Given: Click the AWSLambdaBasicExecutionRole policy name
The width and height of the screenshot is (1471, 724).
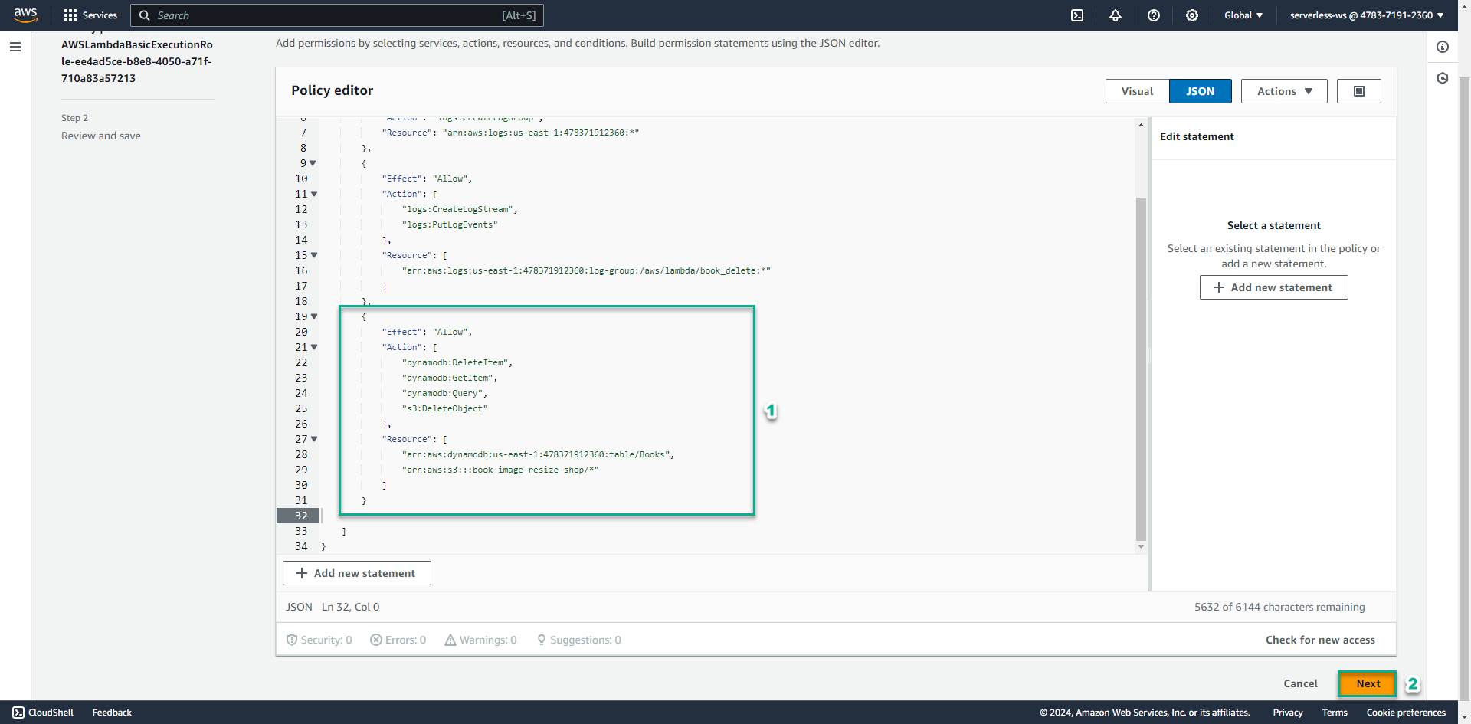Looking at the screenshot, I should click(137, 61).
